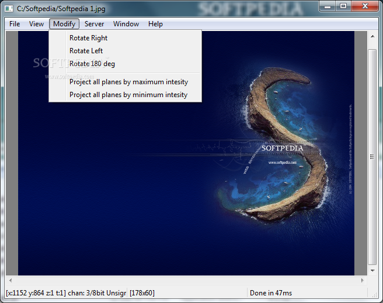
Task: Choose Rotate Right from Modify menu
Action: click(x=126, y=38)
